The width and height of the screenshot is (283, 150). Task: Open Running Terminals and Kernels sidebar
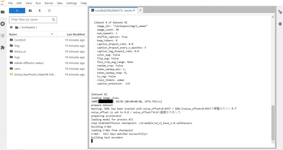[x=3, y=24]
